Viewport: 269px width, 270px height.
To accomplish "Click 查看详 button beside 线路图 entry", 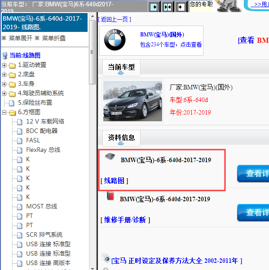I will (x=253, y=173).
